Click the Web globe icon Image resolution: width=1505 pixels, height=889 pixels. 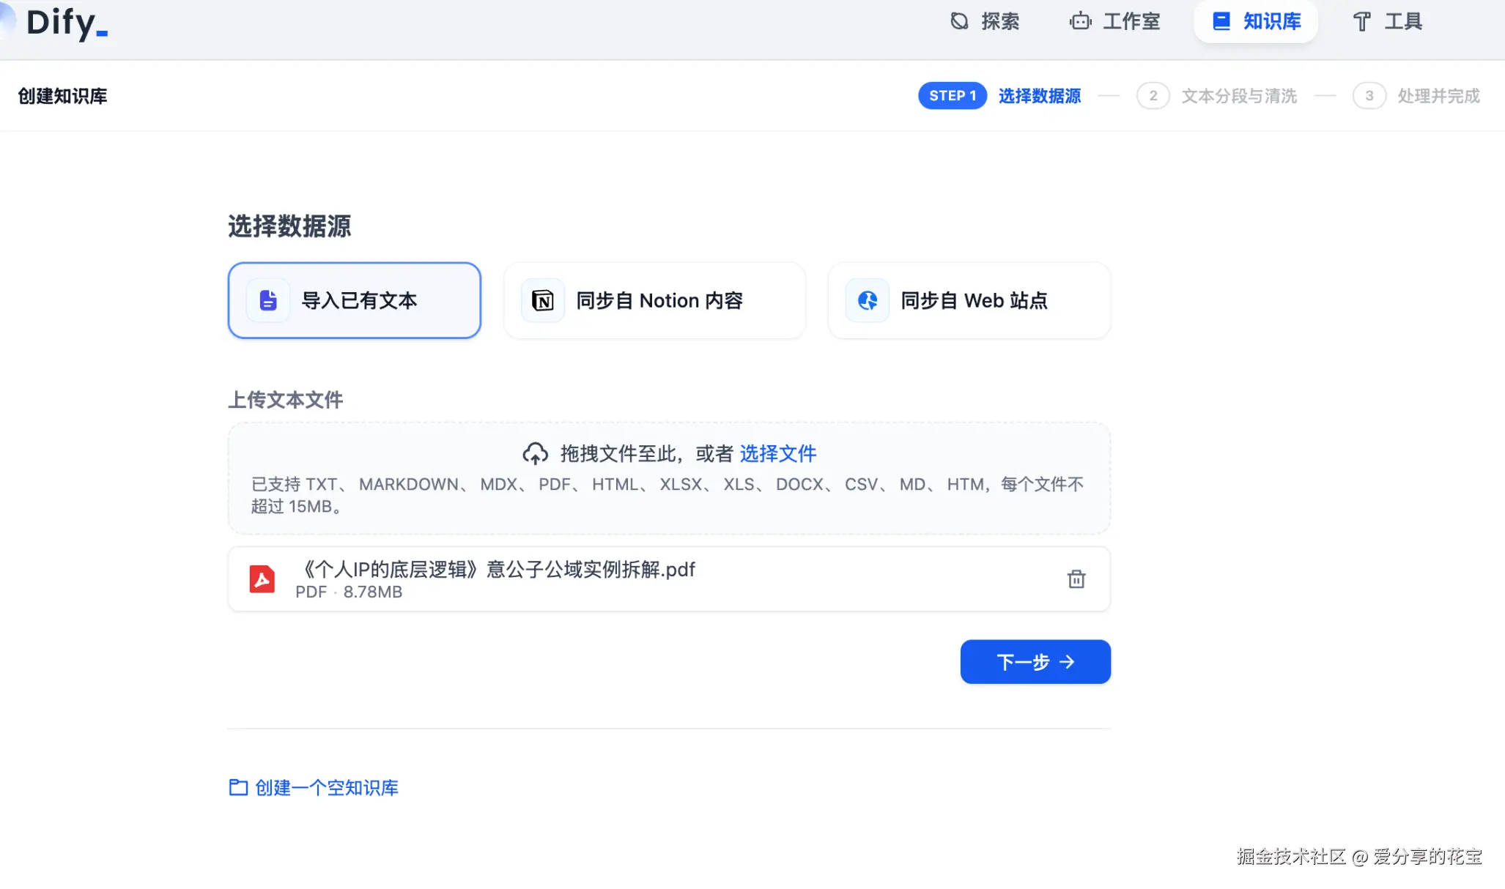coord(868,300)
